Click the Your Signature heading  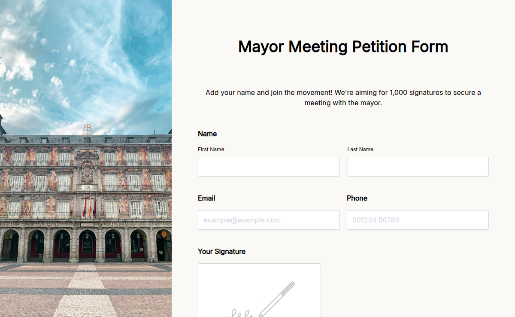pyautogui.click(x=222, y=251)
